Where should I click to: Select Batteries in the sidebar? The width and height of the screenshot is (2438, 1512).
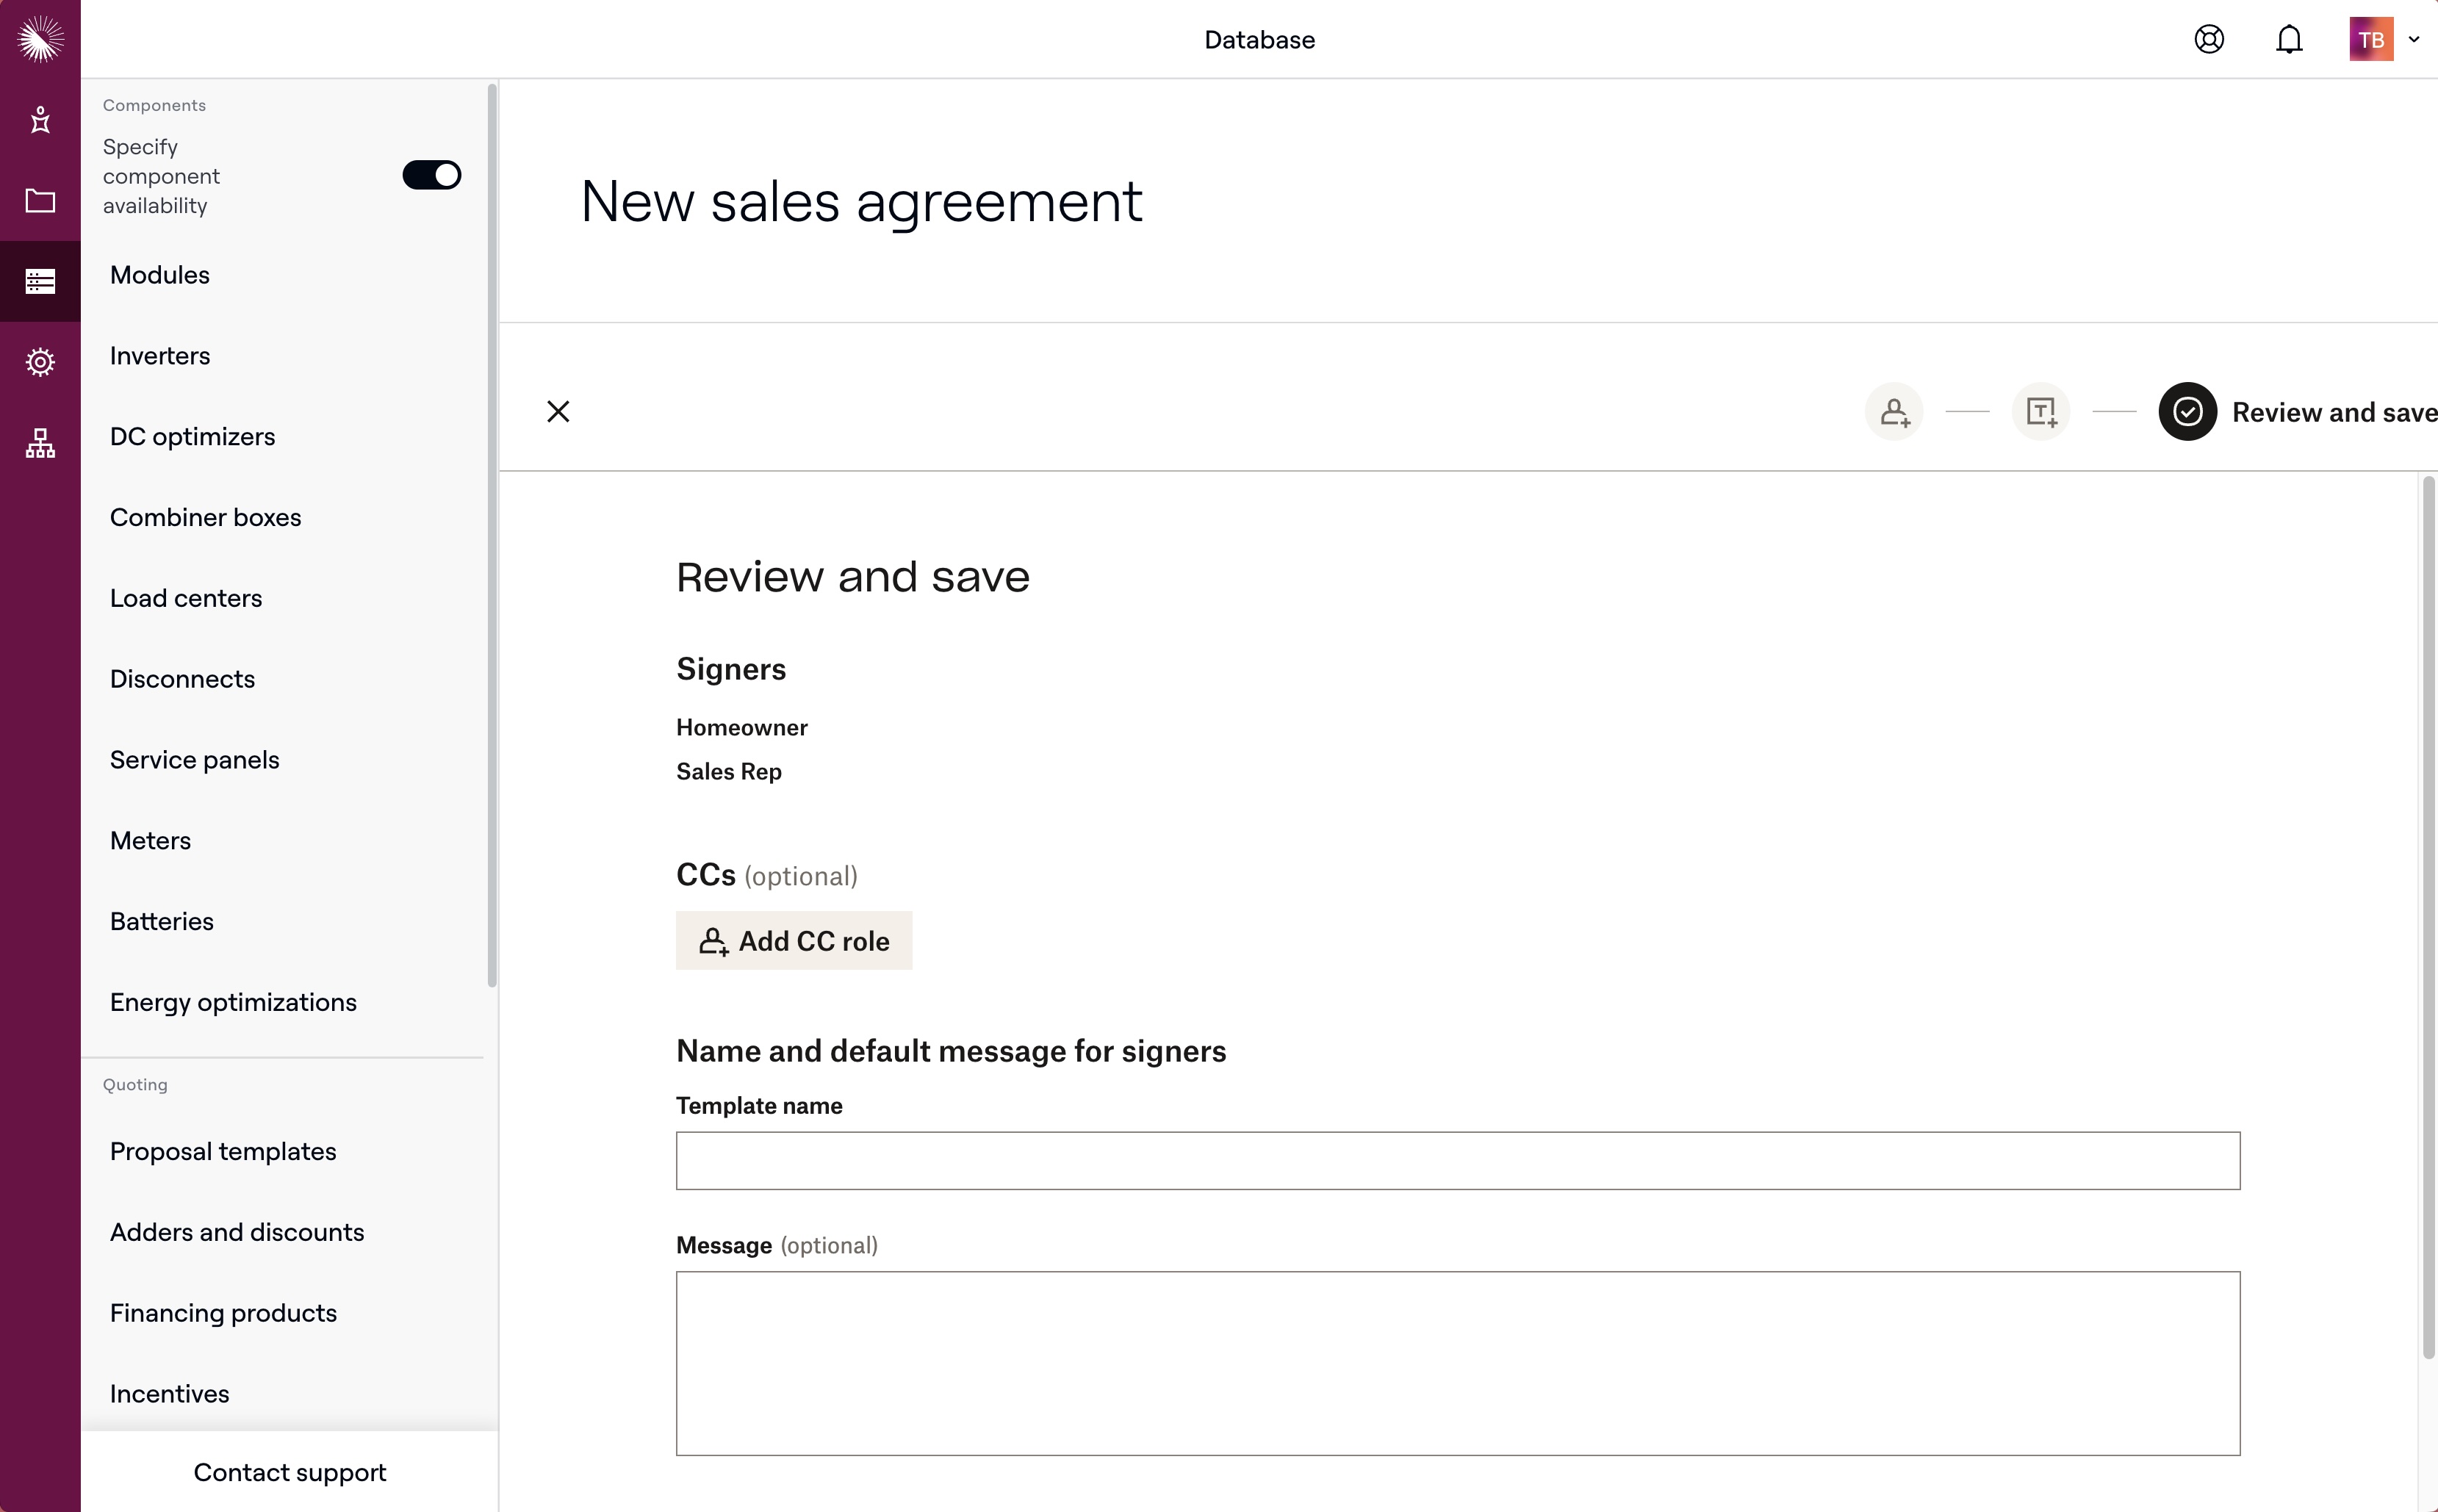coord(162,921)
